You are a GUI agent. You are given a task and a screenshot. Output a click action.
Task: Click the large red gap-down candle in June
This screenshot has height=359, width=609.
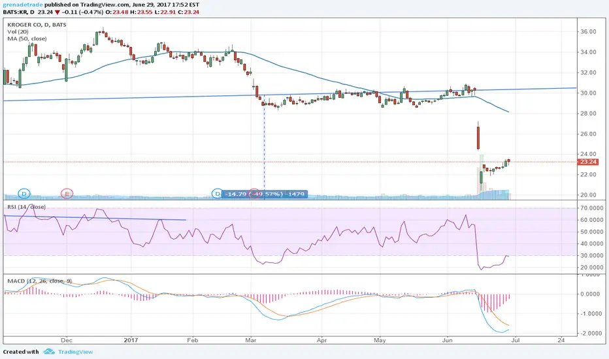[x=478, y=136]
